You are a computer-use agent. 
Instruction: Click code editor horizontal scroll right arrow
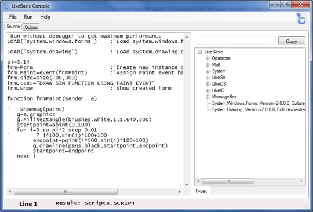tap(180, 192)
